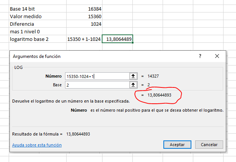Viewport: 236px width, 162px height.
Task: Click inside the Base input field
Action: 96,85
